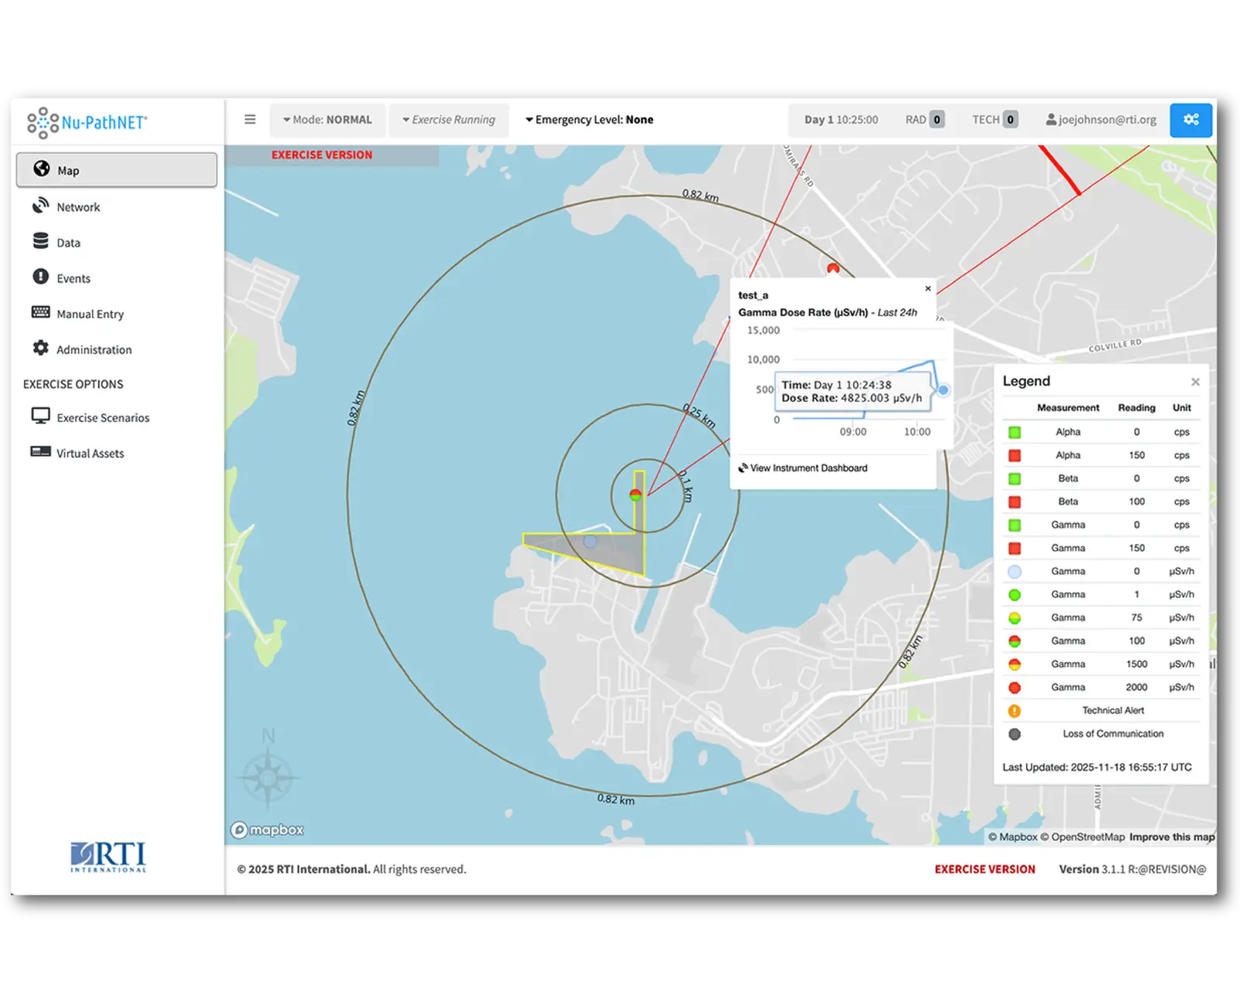Click the Gamma 2000 µSv/h red circle
The height and width of the screenshot is (993, 1240).
coord(1014,688)
